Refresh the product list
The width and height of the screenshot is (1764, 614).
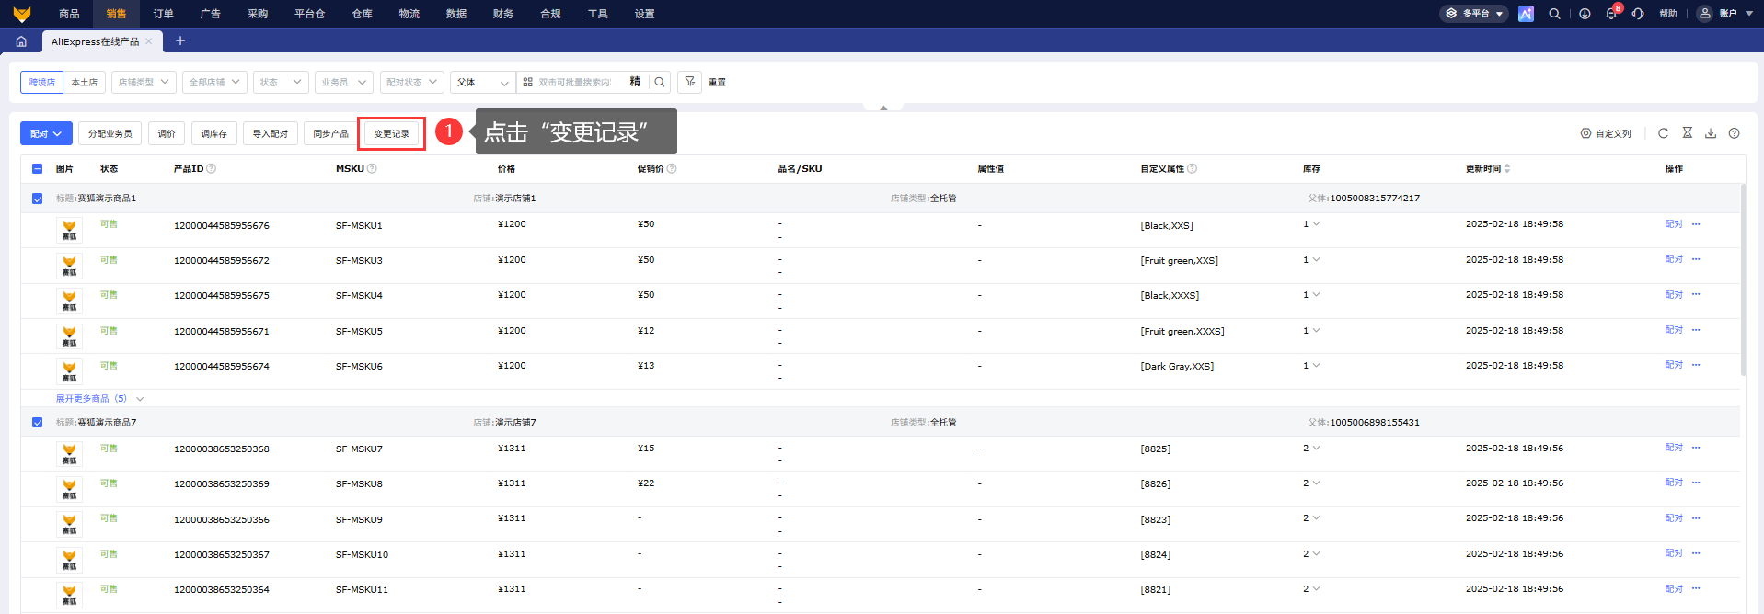1663,133
